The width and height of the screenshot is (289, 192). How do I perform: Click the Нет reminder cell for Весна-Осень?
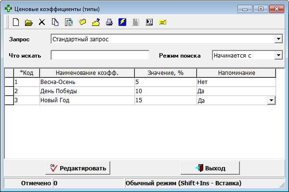coord(236,82)
